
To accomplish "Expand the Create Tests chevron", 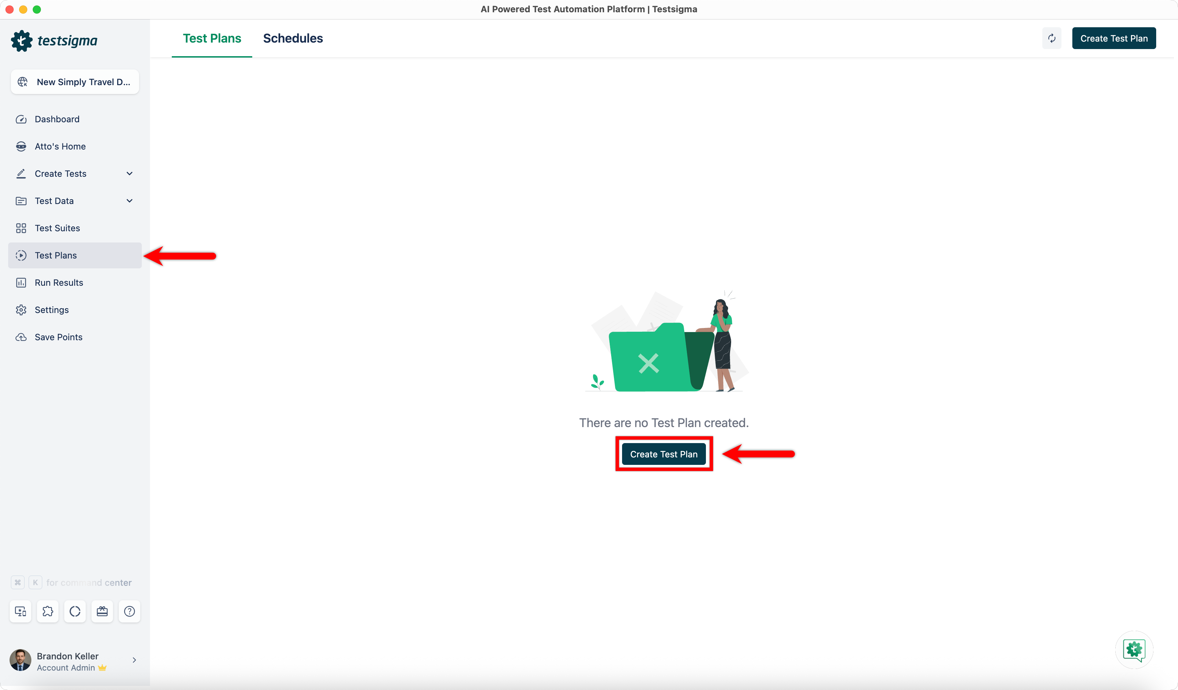I will click(130, 173).
